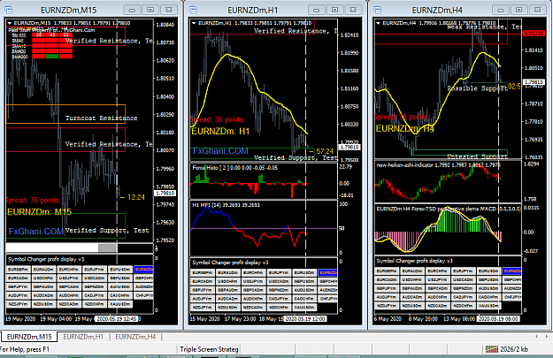This screenshot has height=358, width=553.
Task: Pick AUDCHFm in the H4 Symbol Changer
Action: [x=438, y=297]
